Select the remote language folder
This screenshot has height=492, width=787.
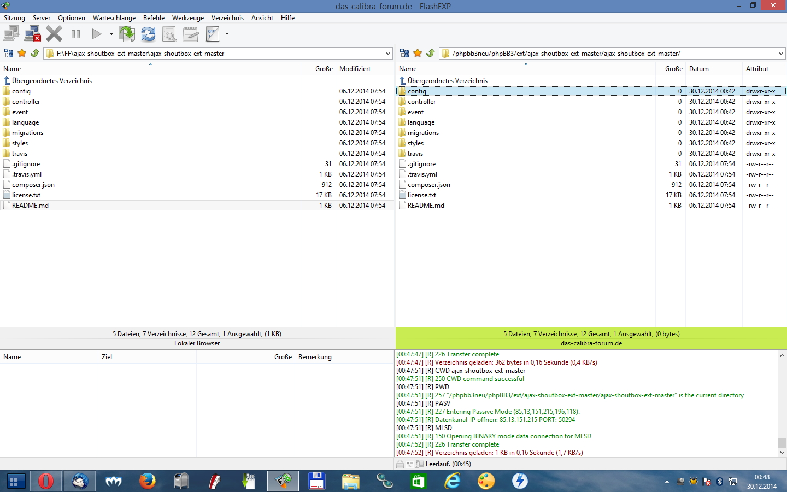click(421, 122)
